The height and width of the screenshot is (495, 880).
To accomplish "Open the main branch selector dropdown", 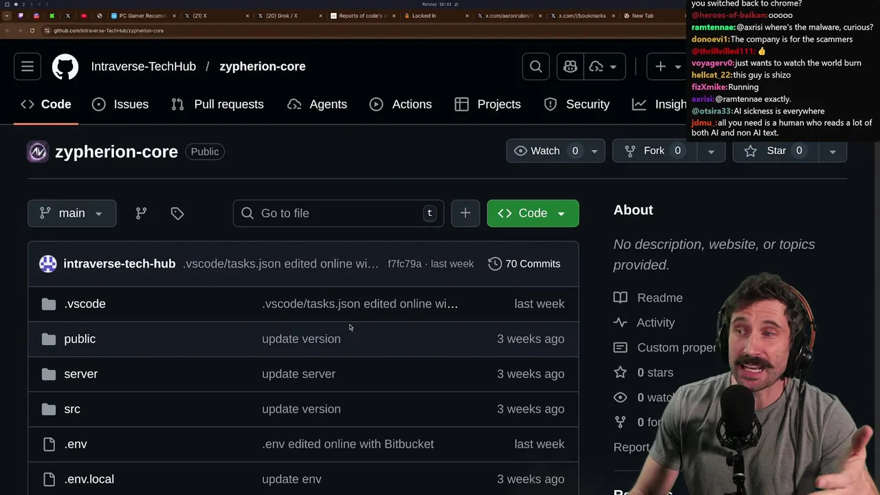I will click(71, 213).
